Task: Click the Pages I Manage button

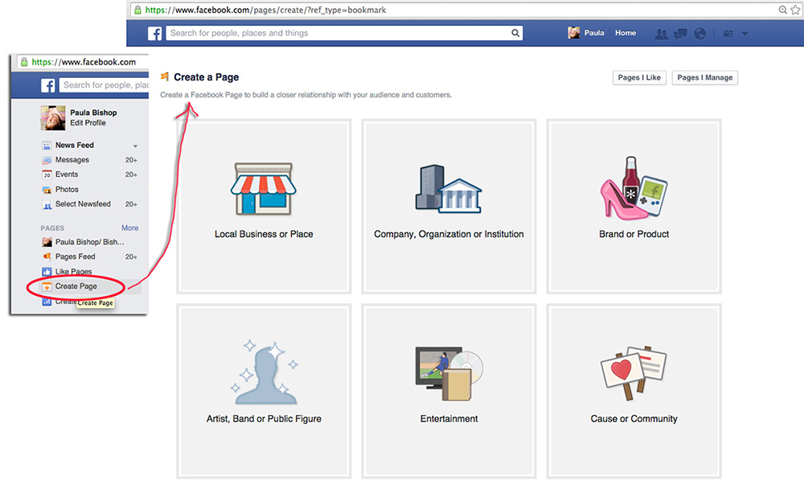Action: pos(705,77)
